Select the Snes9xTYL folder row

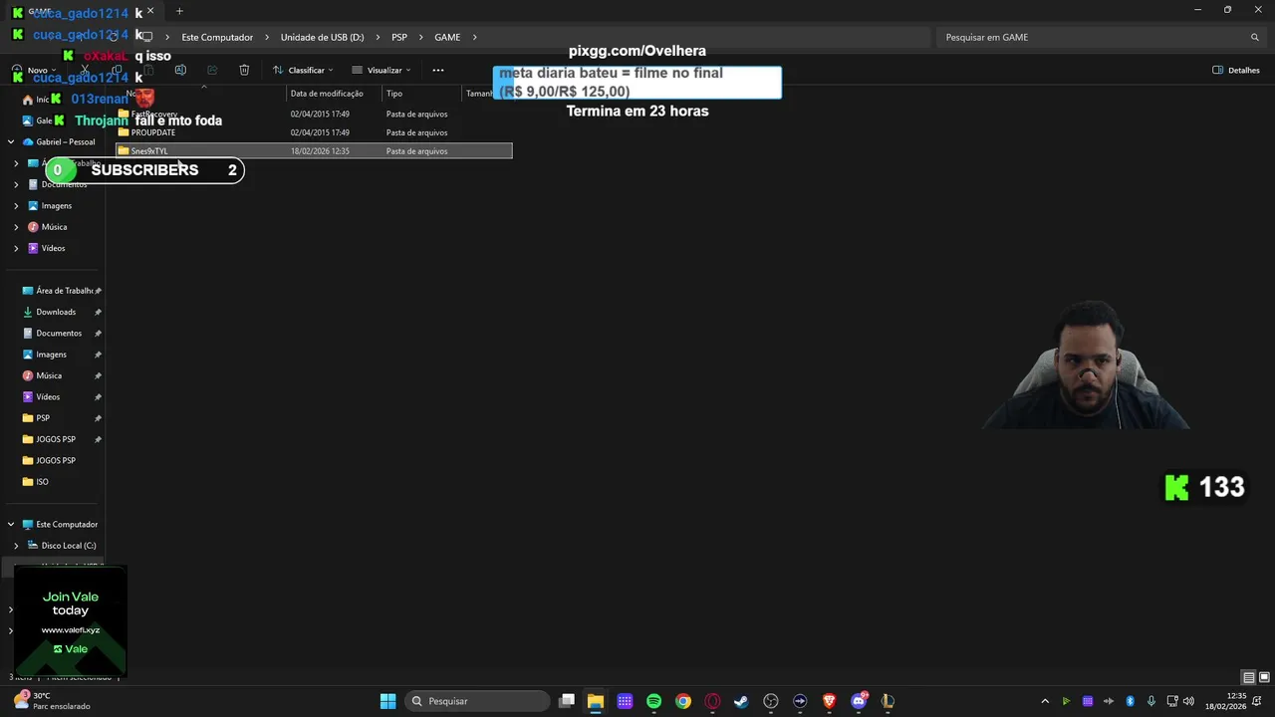click(314, 151)
